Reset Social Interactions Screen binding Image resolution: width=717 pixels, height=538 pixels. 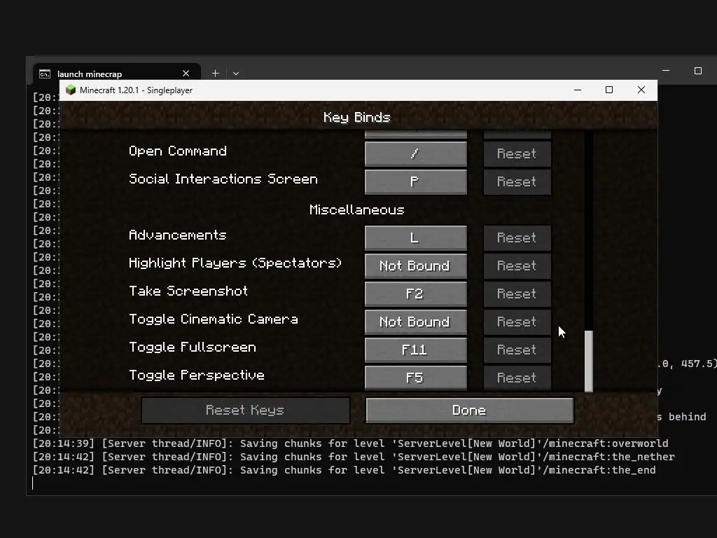click(517, 181)
